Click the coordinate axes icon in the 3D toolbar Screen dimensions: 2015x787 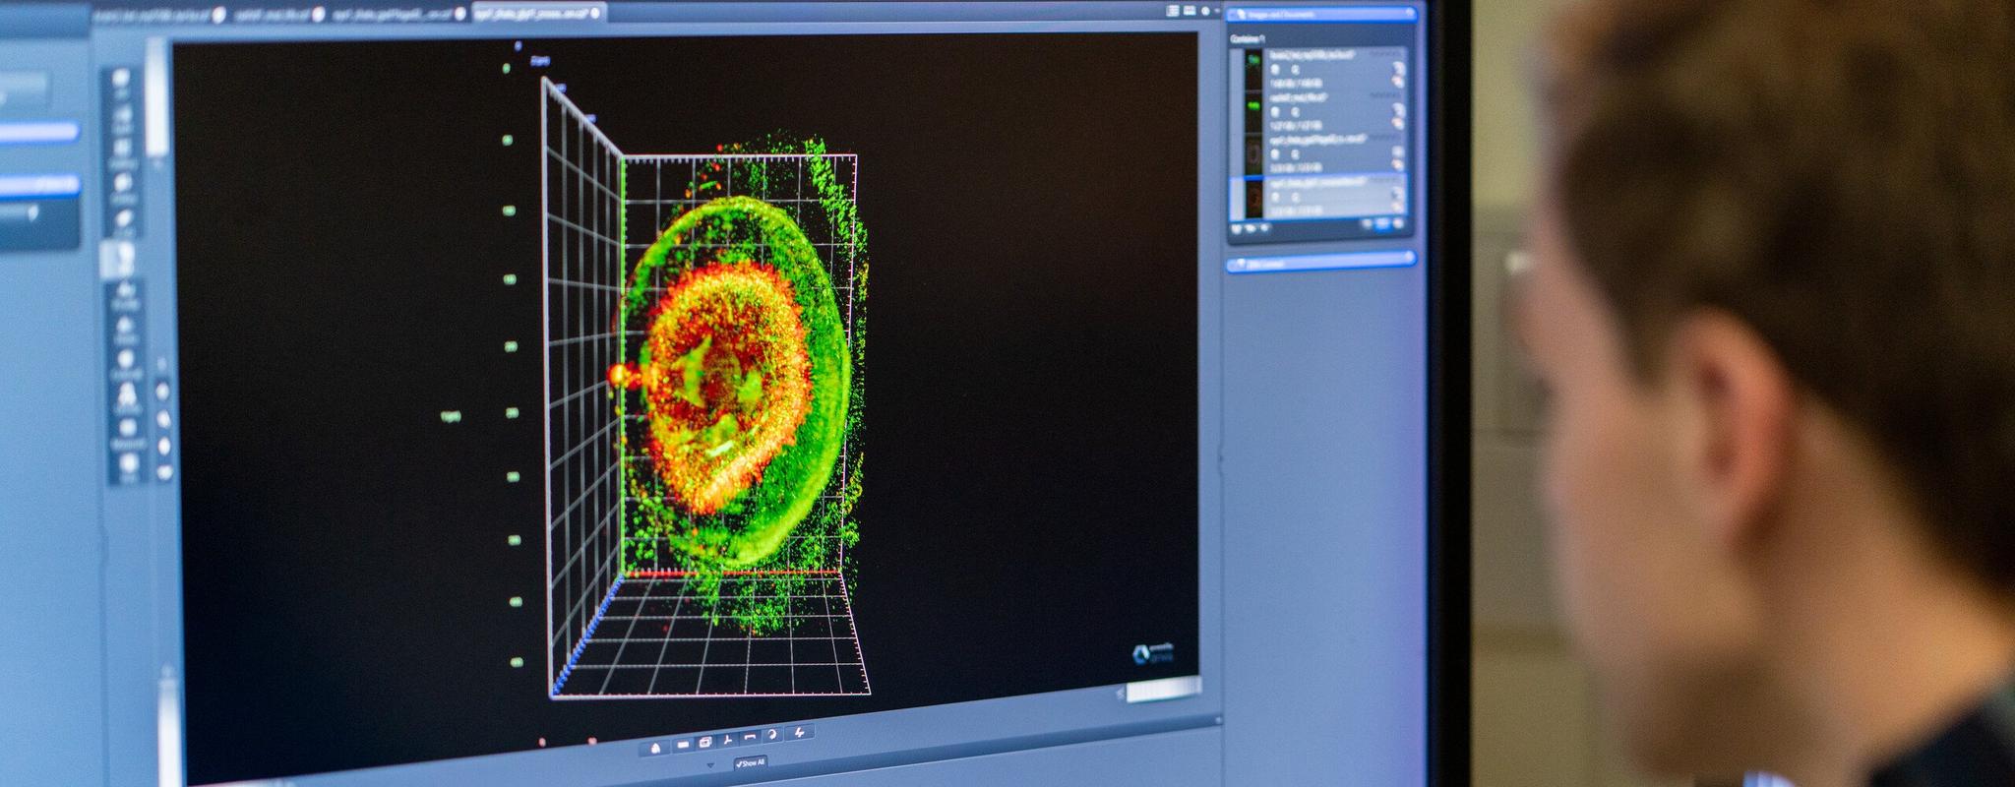(x=727, y=740)
